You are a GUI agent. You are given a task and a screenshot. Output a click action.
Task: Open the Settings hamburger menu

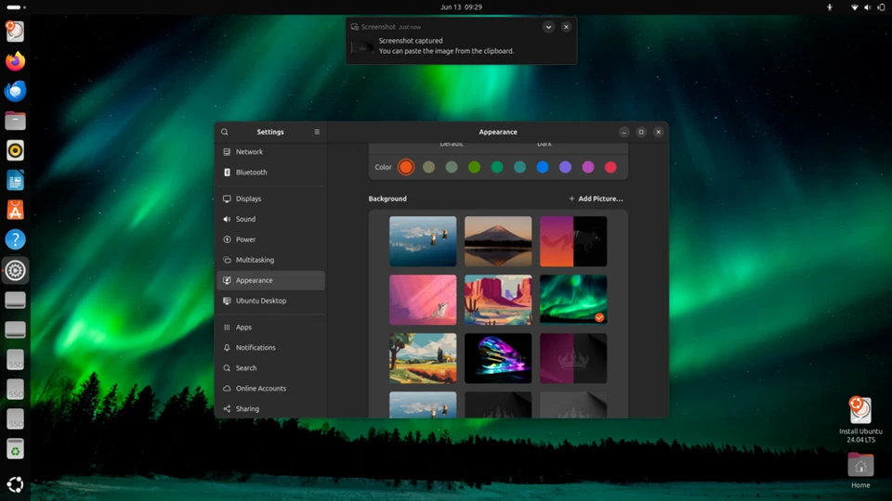[x=317, y=132]
